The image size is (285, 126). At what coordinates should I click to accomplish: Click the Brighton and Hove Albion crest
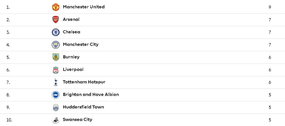(x=56, y=95)
